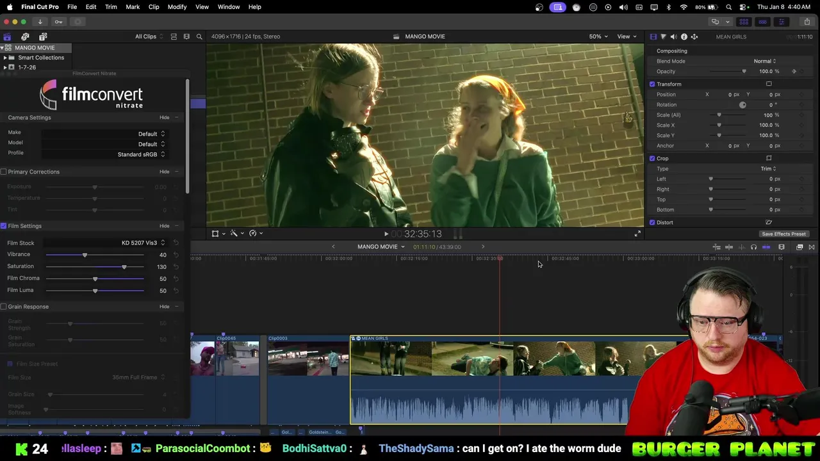Viewport: 820px width, 461px height.
Task: Click the Import Media down-arrow button
Action: coord(40,22)
